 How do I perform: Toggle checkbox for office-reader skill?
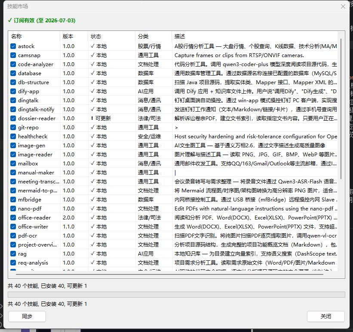pyautogui.click(x=13, y=218)
